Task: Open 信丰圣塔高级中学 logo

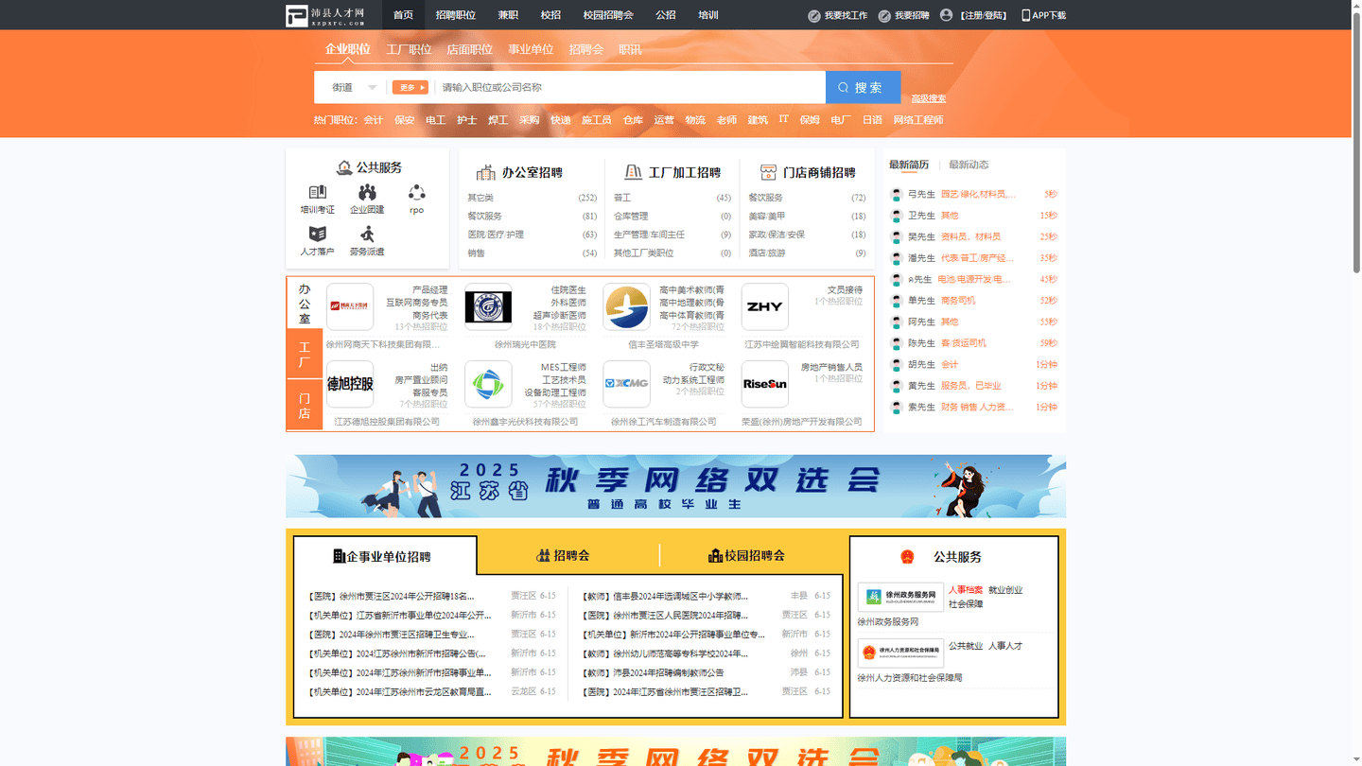Action: click(627, 306)
